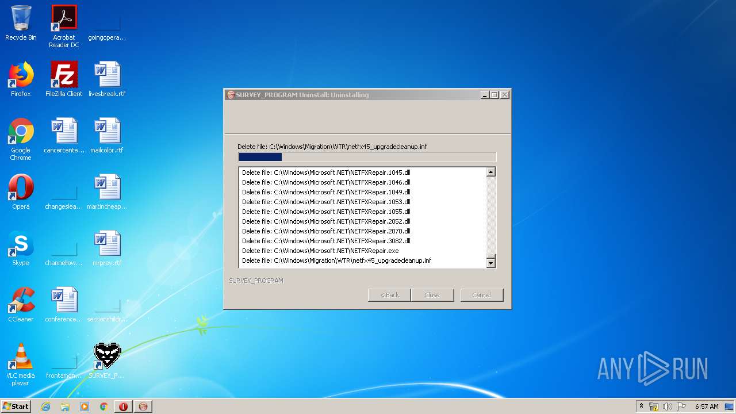This screenshot has height=414, width=736.
Task: Open the Opera desktop shortcut
Action: point(21,192)
